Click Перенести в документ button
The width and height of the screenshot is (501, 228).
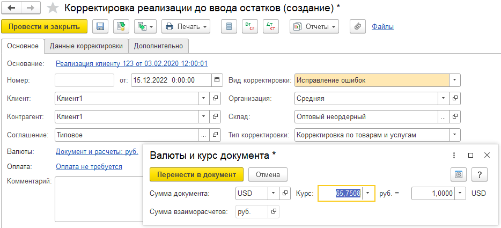click(197, 174)
